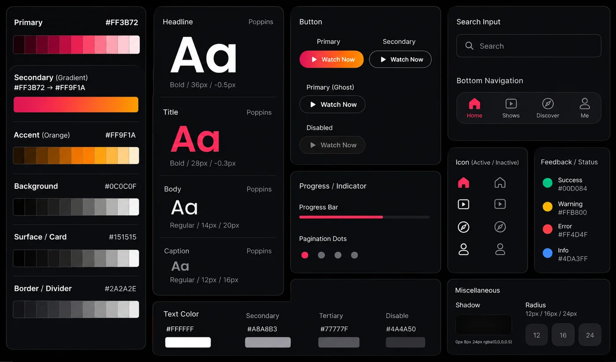Image resolution: width=616 pixels, height=362 pixels.
Task: Click the radius 24 sample box
Action: pyautogui.click(x=590, y=335)
